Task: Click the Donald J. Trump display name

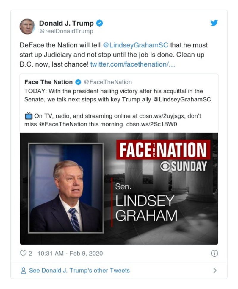Action: [66, 23]
